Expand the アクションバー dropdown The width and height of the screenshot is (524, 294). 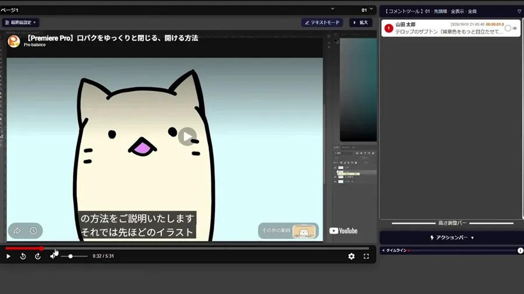[452, 238]
